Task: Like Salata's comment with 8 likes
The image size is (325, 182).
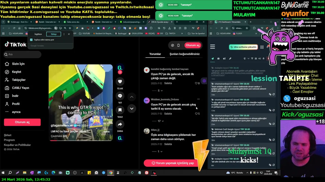Action: (196, 83)
